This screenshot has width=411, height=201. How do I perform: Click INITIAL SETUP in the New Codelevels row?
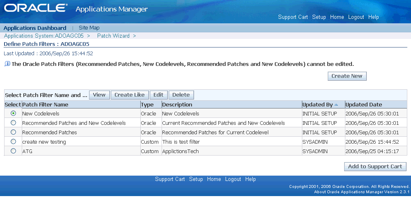point(320,113)
